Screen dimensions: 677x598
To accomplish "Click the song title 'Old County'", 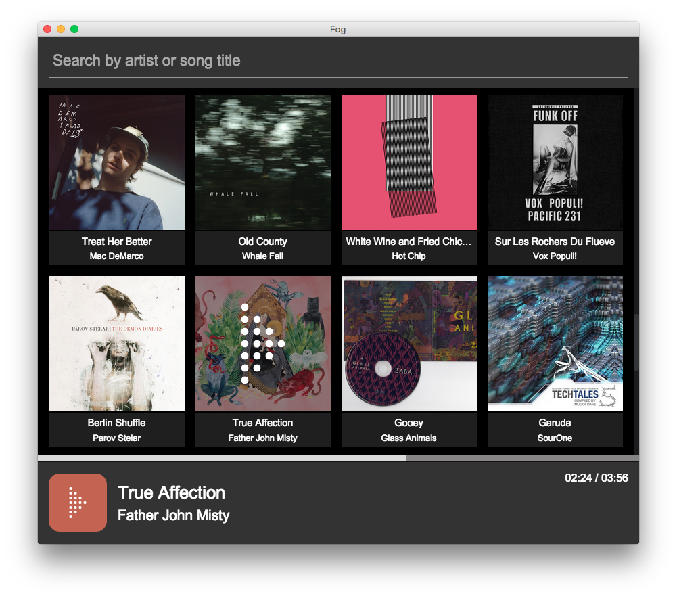I will (263, 241).
